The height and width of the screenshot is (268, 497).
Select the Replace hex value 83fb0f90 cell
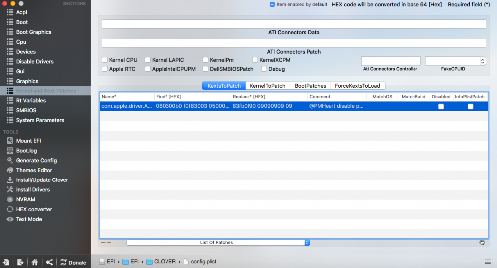coord(262,106)
